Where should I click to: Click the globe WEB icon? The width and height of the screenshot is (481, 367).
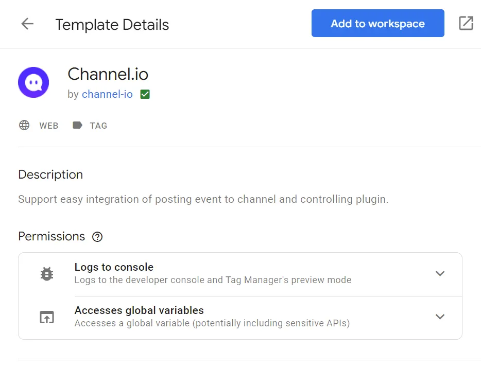coord(24,125)
